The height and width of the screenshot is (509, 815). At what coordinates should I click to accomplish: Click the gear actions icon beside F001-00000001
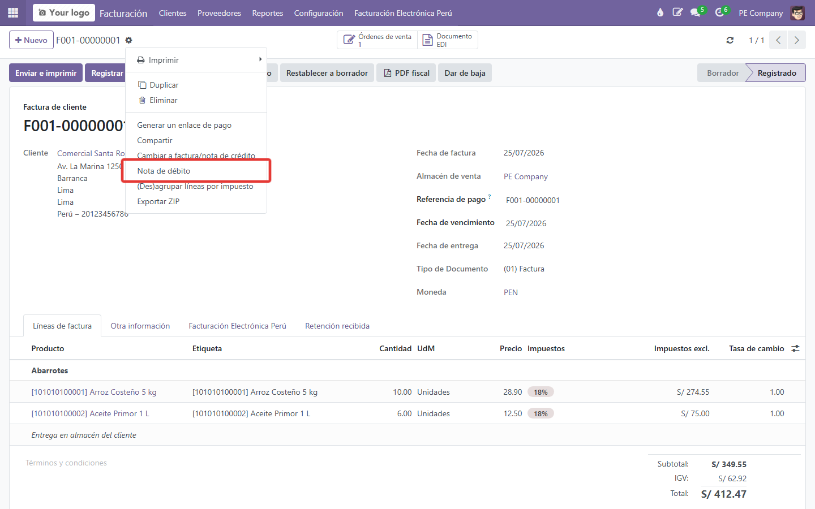click(x=128, y=40)
